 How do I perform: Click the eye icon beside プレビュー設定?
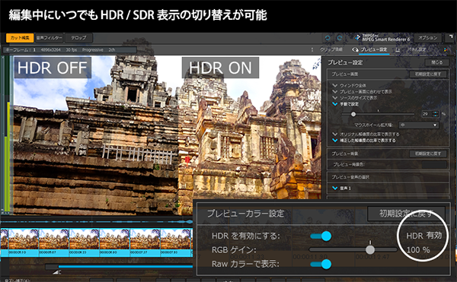[355, 49]
